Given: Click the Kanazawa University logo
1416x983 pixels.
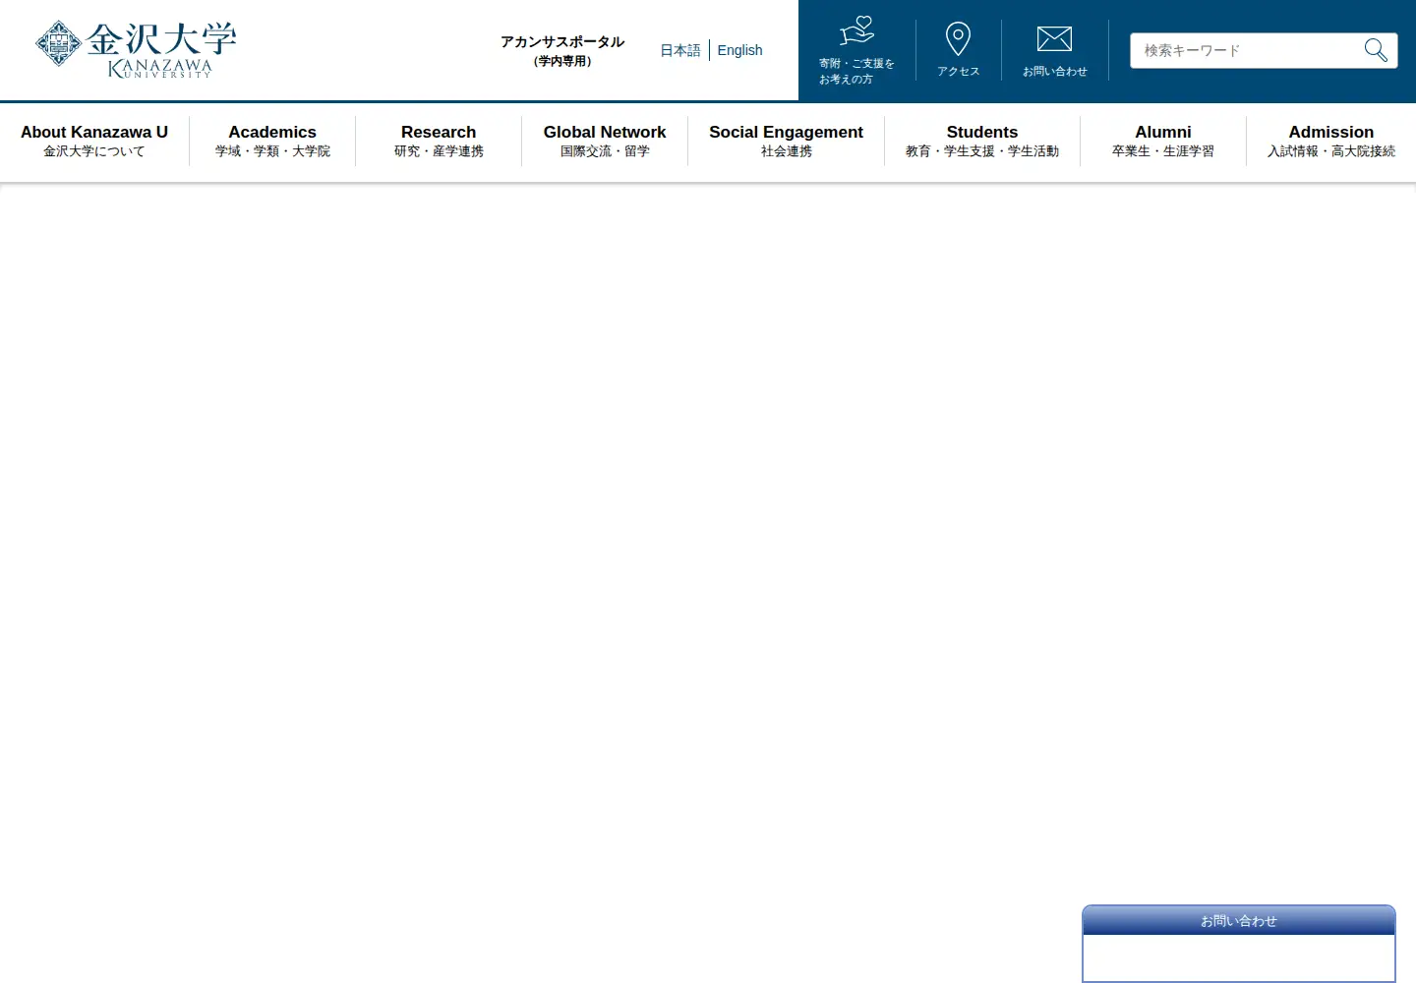Looking at the screenshot, I should click(136, 49).
